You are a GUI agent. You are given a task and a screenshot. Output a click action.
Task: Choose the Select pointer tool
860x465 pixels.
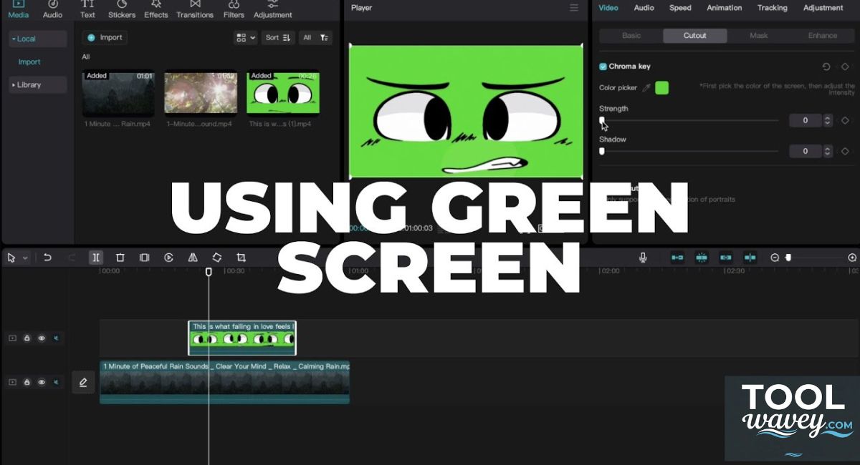[x=11, y=258]
